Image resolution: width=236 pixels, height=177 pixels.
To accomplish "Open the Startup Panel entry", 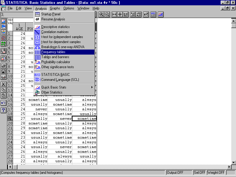I will (64, 14).
